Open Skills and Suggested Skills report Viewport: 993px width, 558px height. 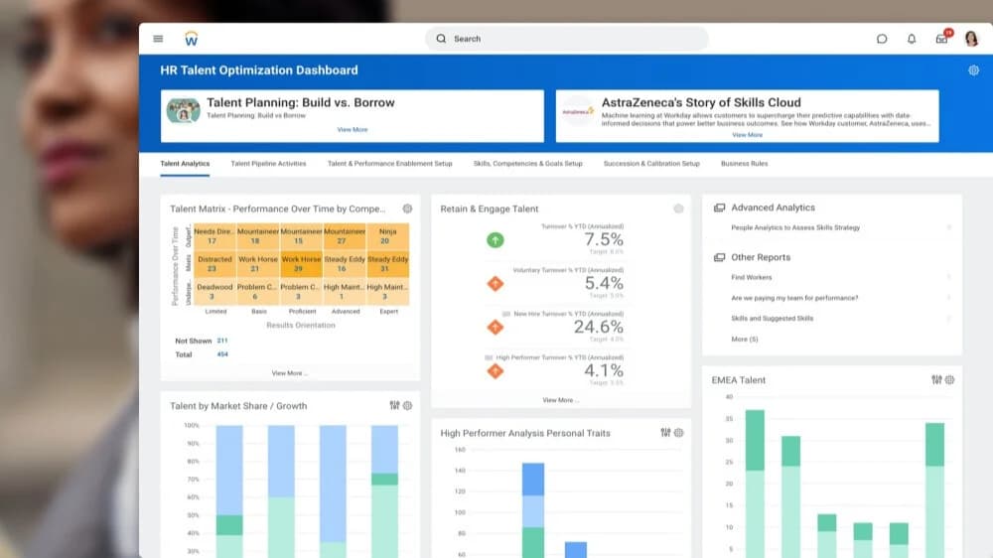(772, 318)
